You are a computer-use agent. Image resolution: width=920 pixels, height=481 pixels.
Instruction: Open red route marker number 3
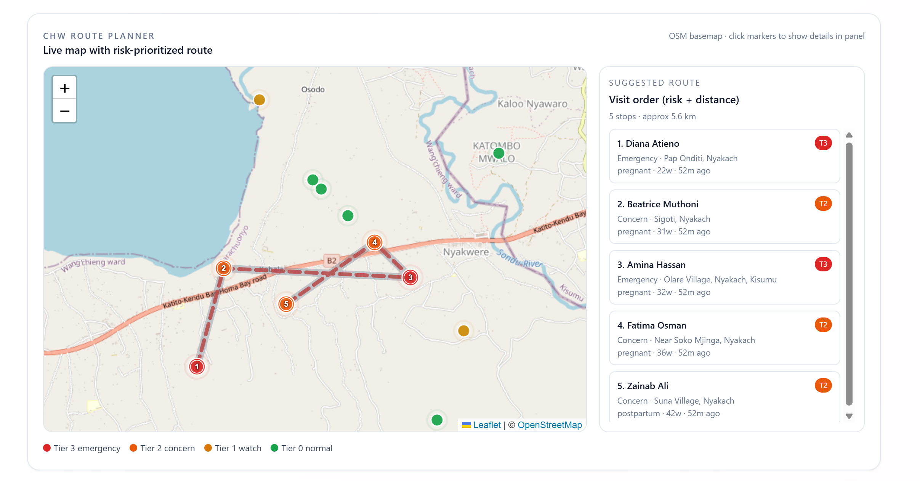tap(410, 277)
